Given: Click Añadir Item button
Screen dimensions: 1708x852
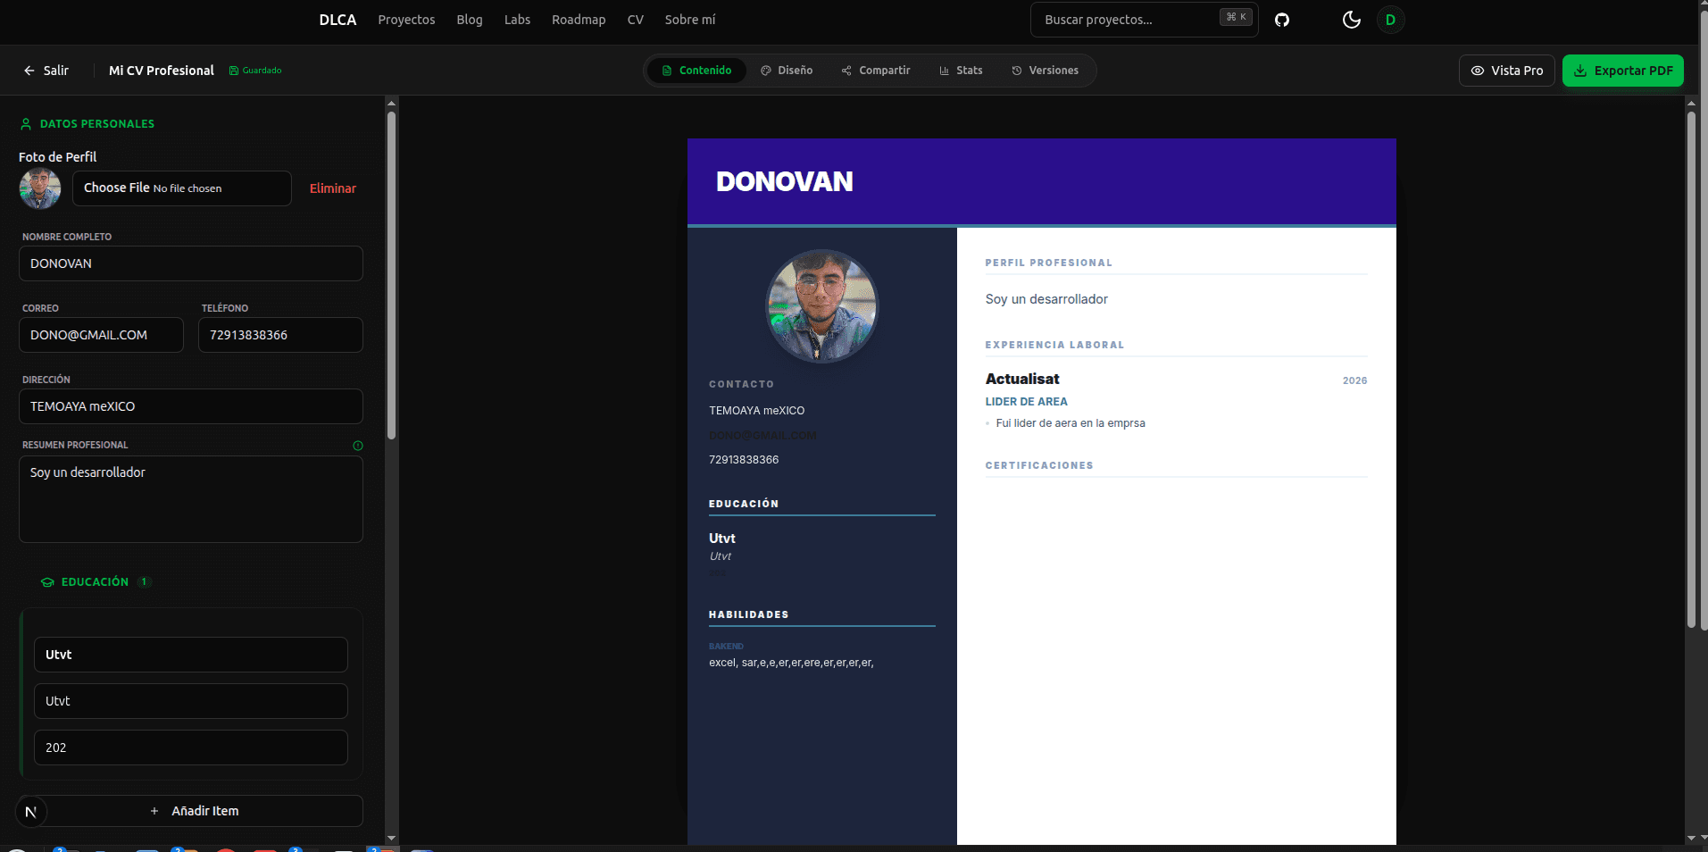Looking at the screenshot, I should (x=191, y=811).
